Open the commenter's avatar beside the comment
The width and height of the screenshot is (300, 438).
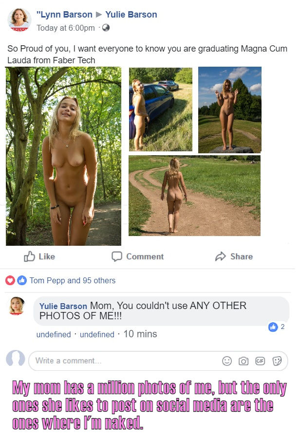17,306
